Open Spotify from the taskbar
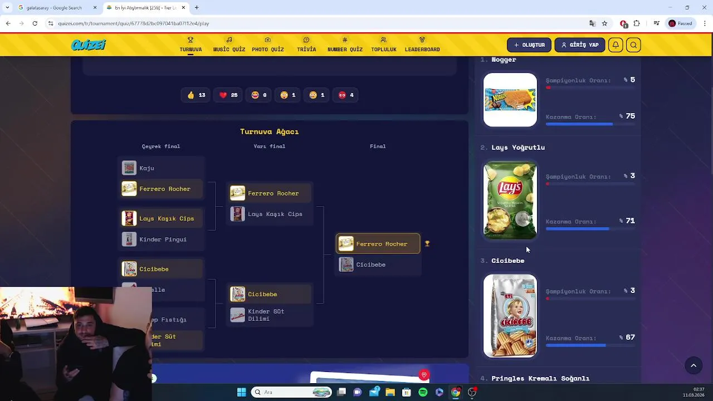The image size is (713, 401). pyautogui.click(x=423, y=392)
